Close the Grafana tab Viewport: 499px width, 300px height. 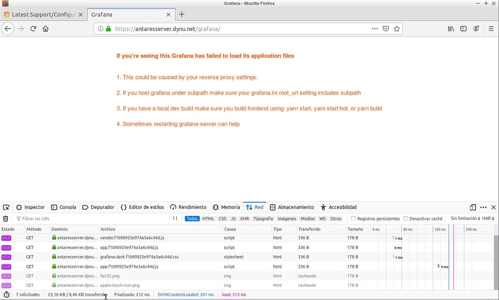(168, 15)
